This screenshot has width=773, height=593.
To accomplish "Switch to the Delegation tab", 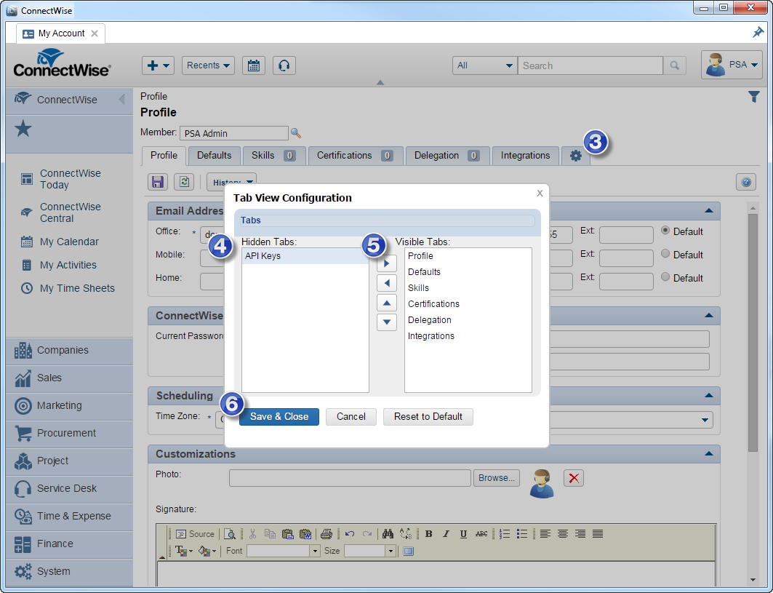I will point(447,156).
